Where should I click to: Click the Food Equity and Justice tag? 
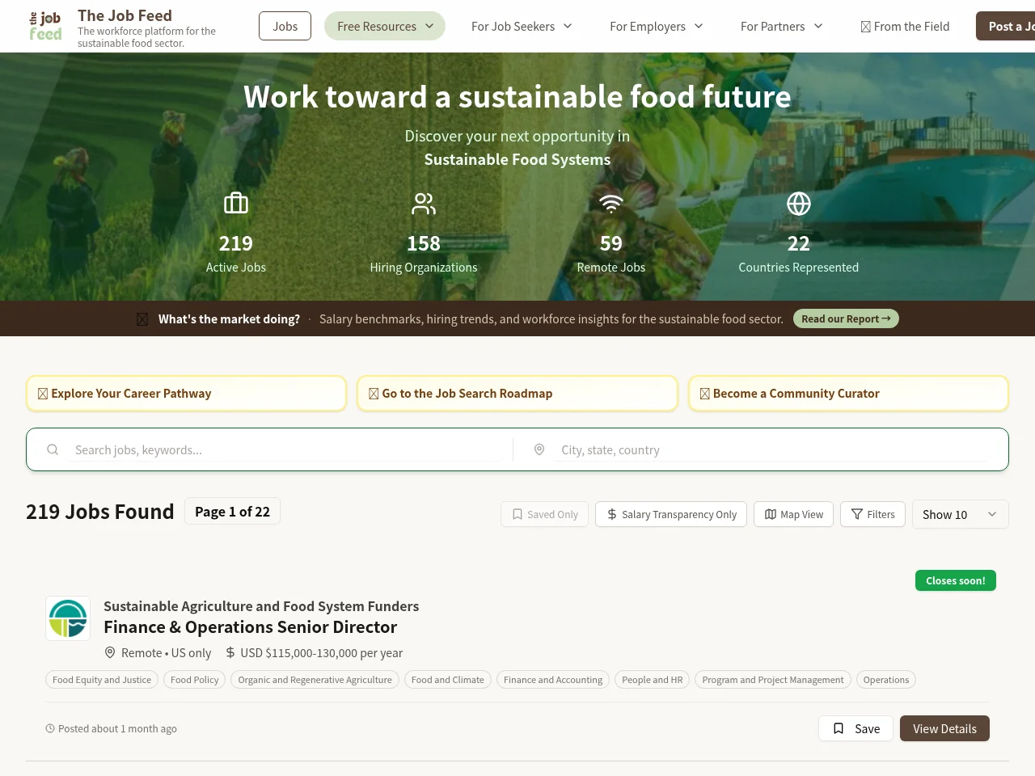tap(102, 680)
